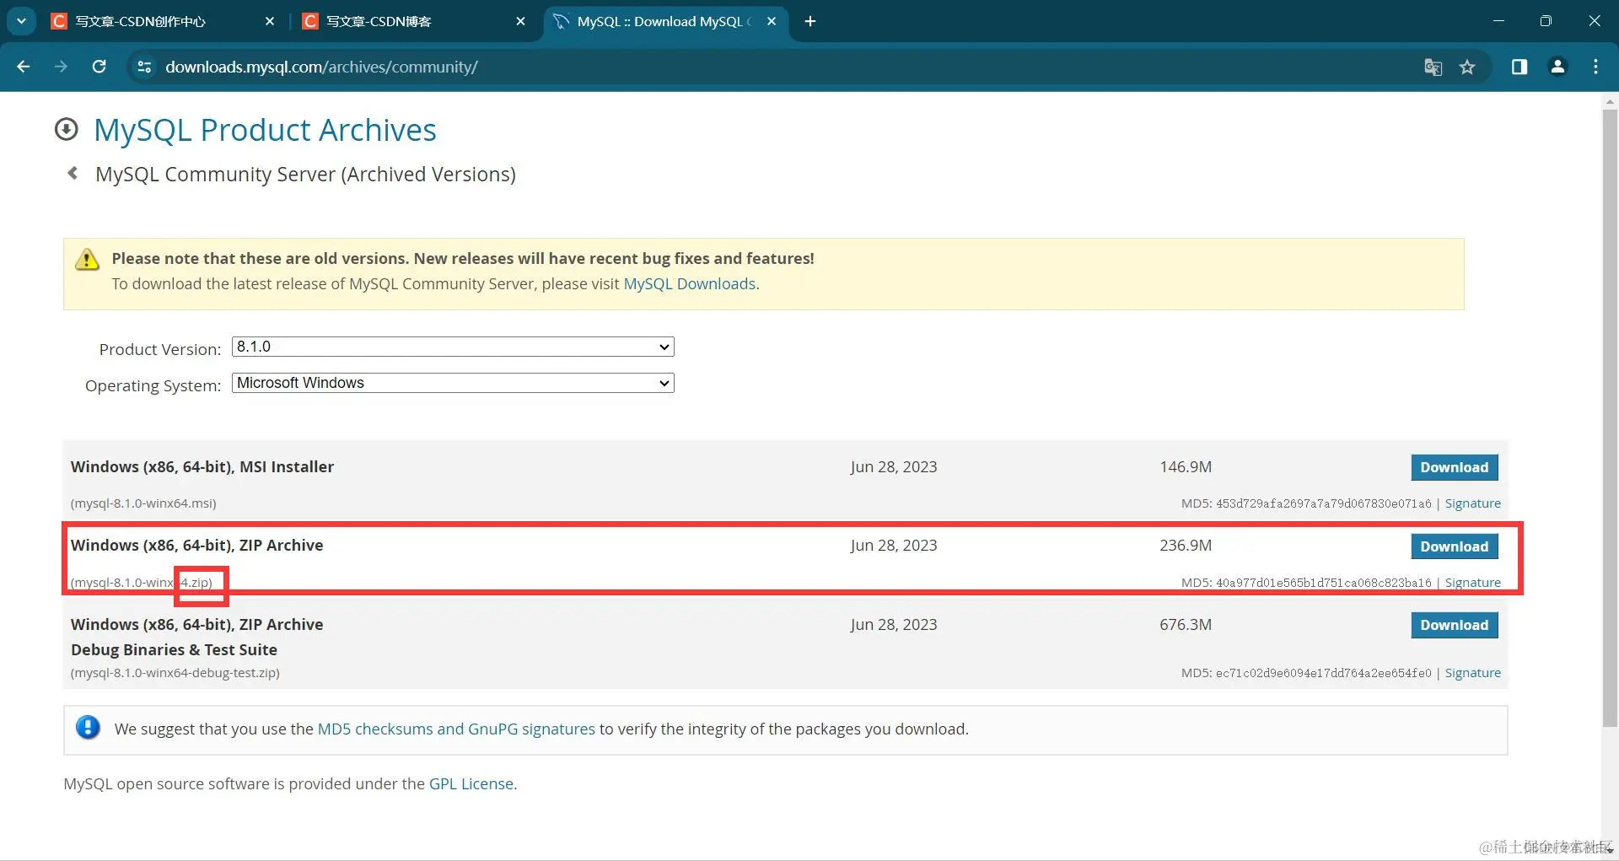Screen dimensions: 1619x861
Task: Select the MSI Installer date "Jun 28, 2023"
Action: click(x=894, y=467)
